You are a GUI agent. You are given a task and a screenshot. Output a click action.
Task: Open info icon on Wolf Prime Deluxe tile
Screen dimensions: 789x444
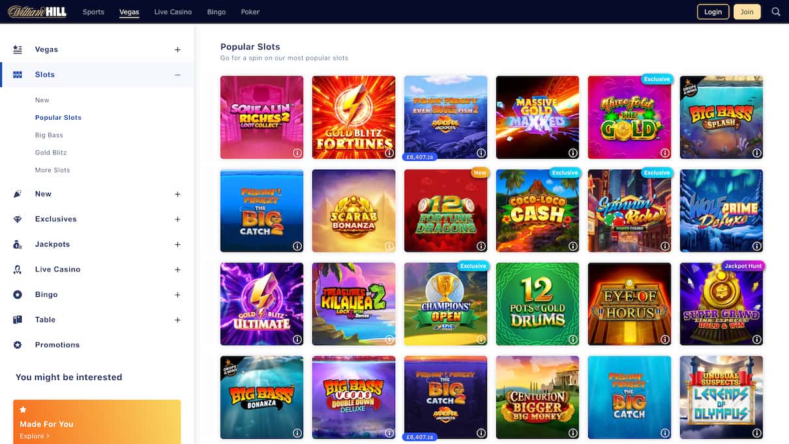757,246
